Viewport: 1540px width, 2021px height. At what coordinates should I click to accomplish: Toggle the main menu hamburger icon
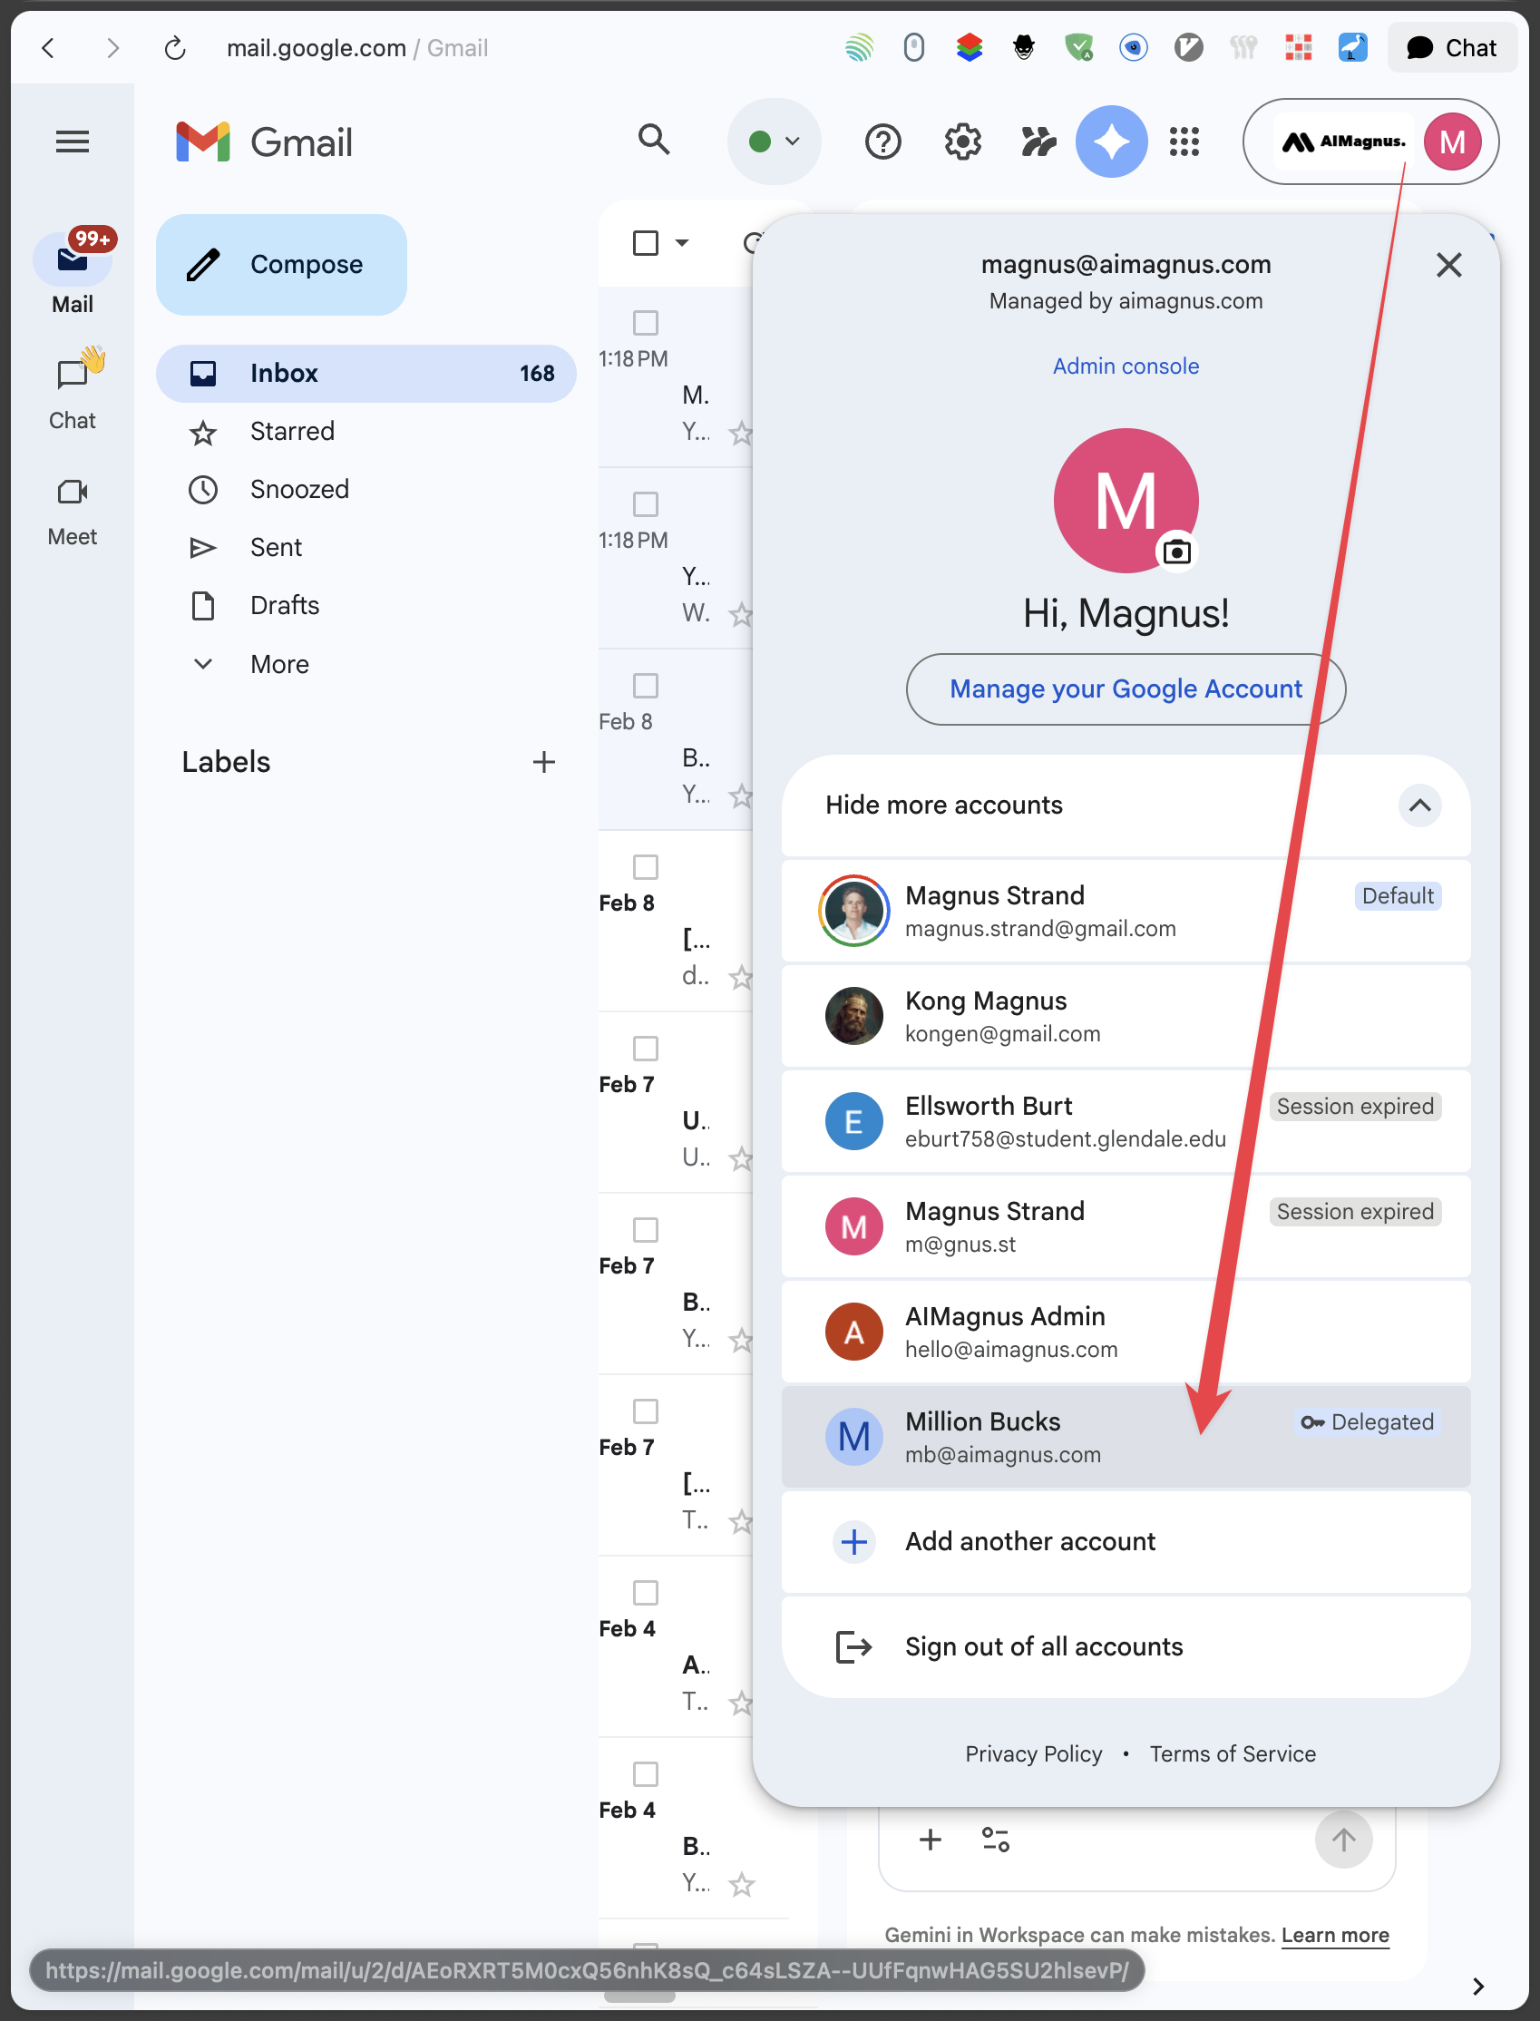click(73, 142)
